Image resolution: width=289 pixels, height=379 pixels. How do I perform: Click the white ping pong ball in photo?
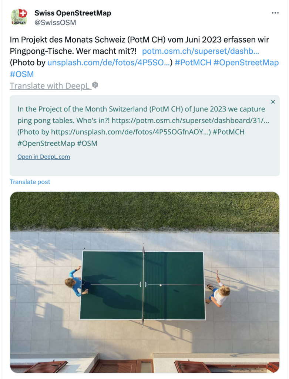point(161,285)
